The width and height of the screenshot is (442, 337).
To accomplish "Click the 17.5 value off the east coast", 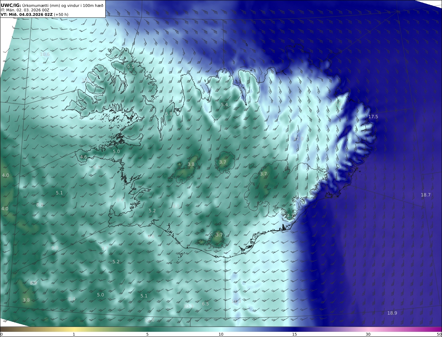I will (373, 117).
